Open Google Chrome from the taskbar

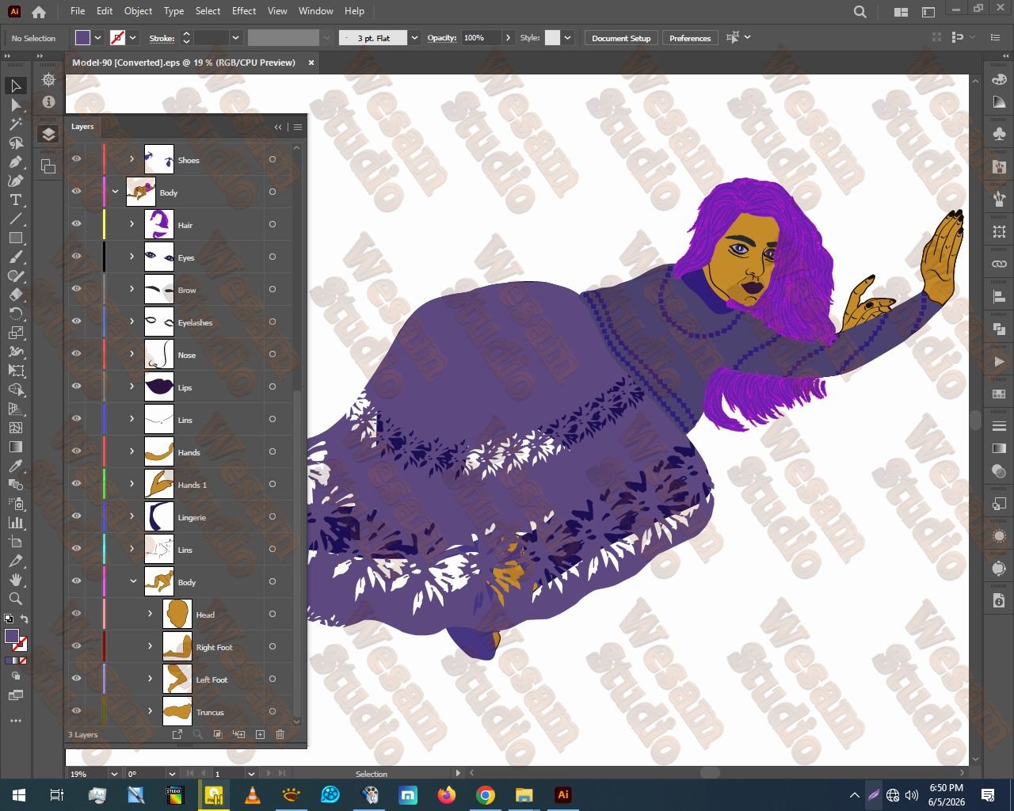coord(486,794)
